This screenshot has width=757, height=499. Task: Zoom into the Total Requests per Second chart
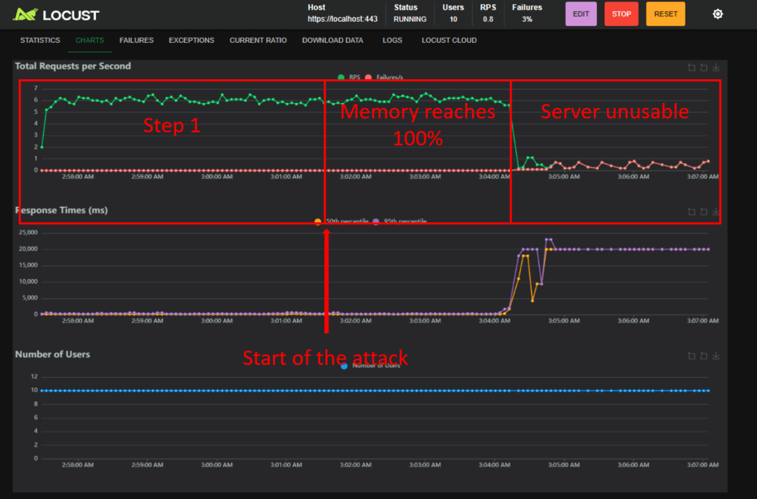click(691, 67)
